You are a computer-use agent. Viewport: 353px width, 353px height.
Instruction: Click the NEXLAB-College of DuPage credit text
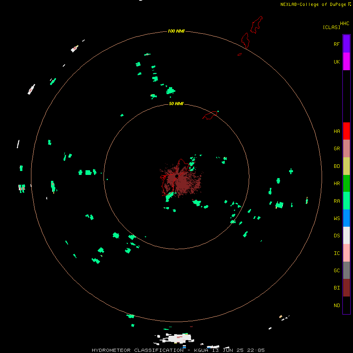coord(313,4)
